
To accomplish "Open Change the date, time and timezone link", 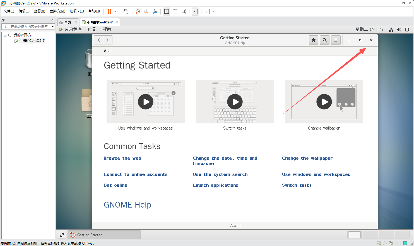I will point(225,161).
